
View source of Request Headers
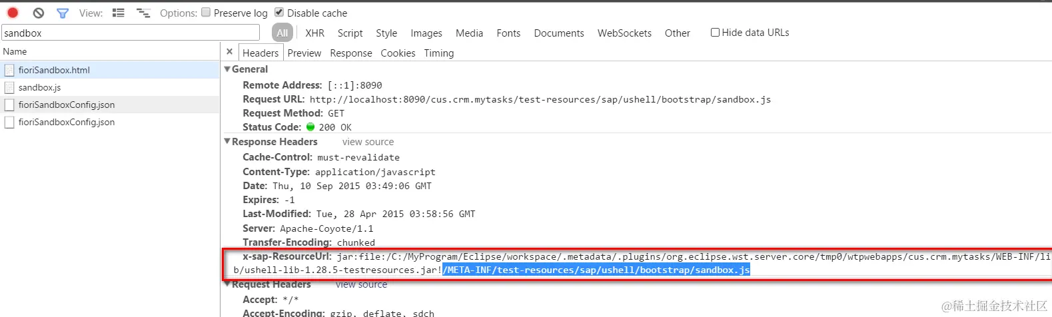tap(361, 284)
